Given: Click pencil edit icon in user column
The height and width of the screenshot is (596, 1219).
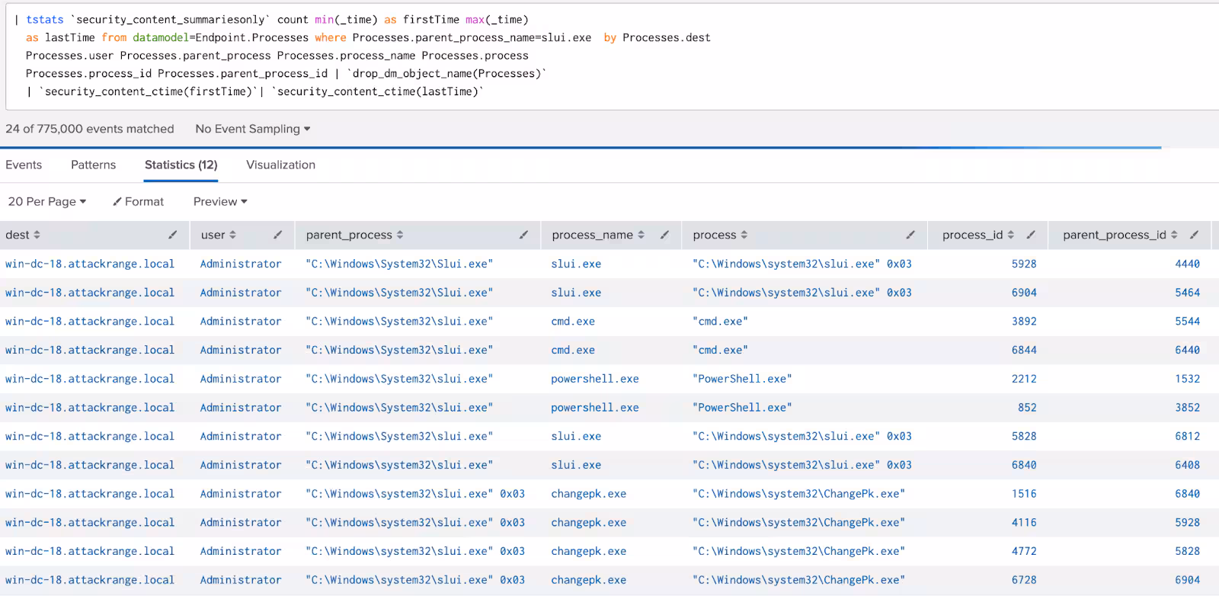Looking at the screenshot, I should (x=277, y=235).
